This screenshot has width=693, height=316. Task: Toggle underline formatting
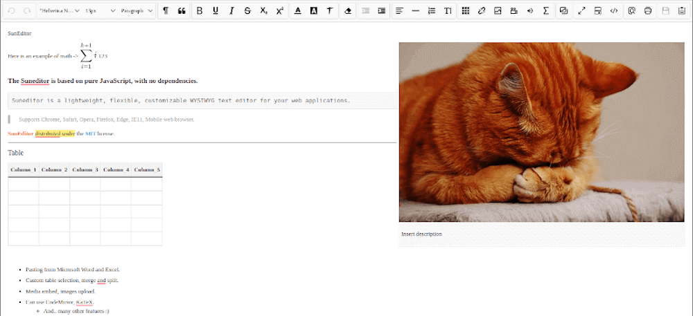(x=216, y=11)
